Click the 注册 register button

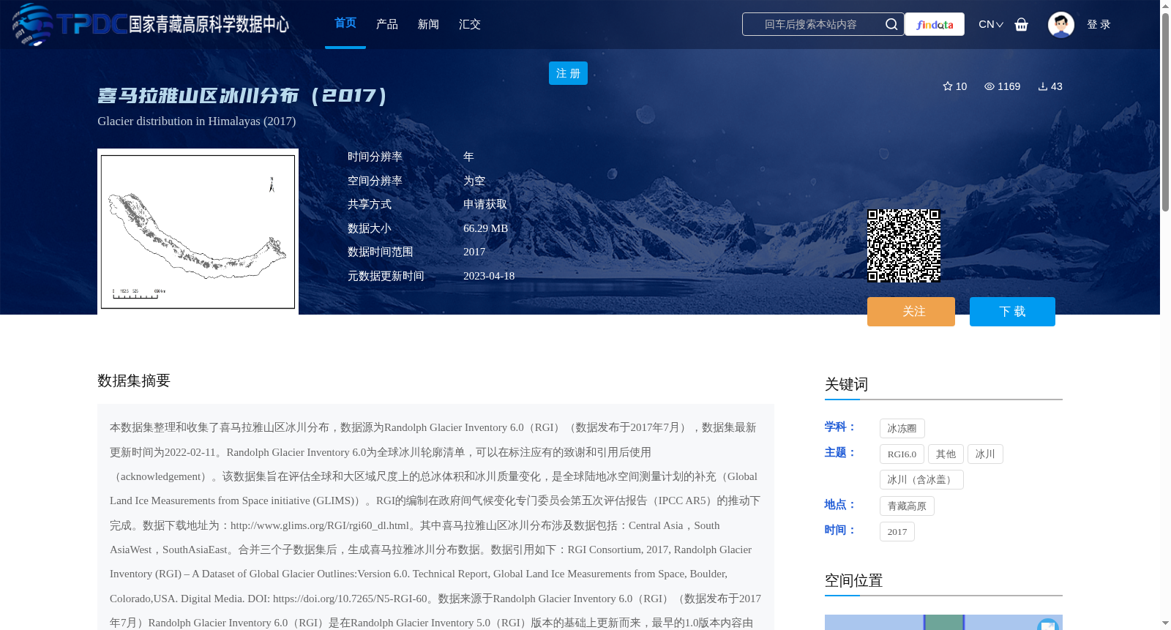pos(568,73)
